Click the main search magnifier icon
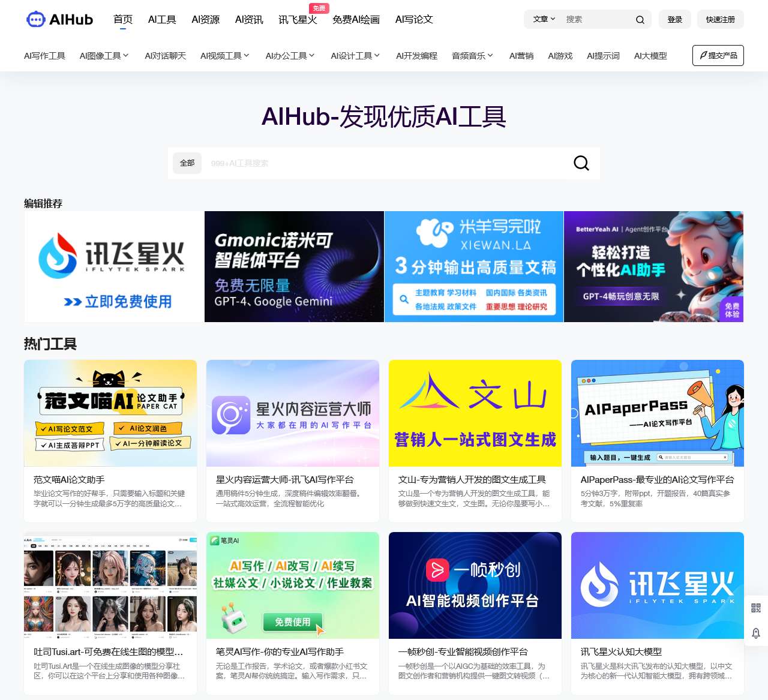768x700 pixels. (581, 163)
